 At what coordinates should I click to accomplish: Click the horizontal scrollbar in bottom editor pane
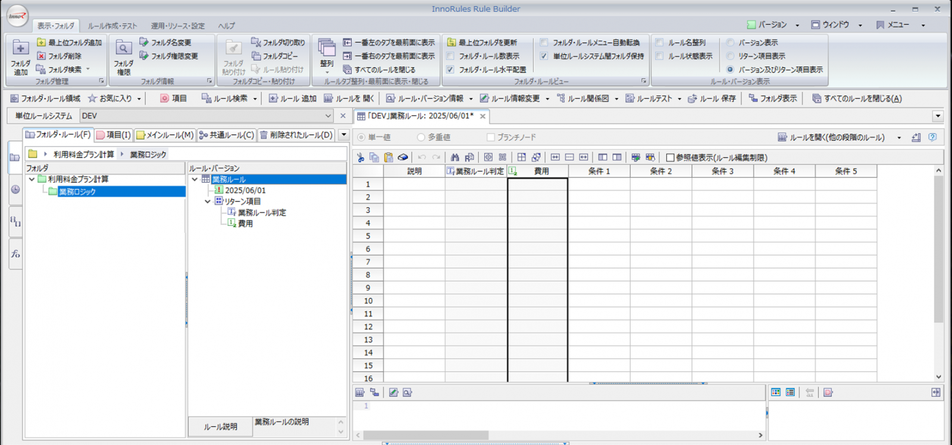[x=425, y=435]
